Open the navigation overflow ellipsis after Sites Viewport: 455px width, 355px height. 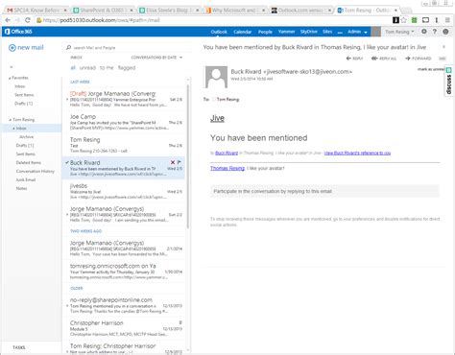340,32
